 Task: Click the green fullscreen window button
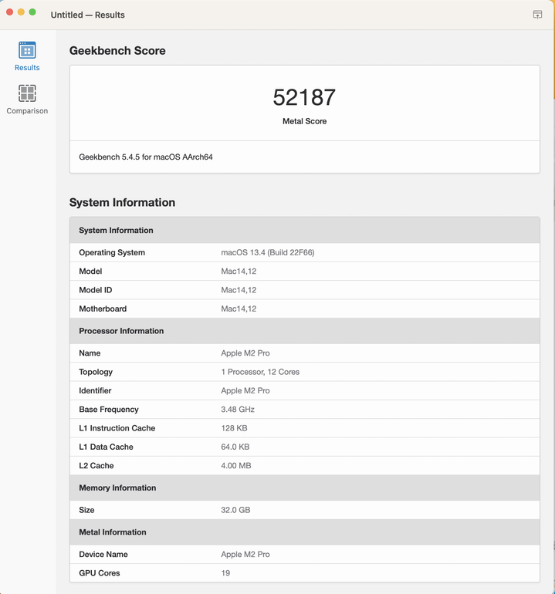tap(32, 12)
